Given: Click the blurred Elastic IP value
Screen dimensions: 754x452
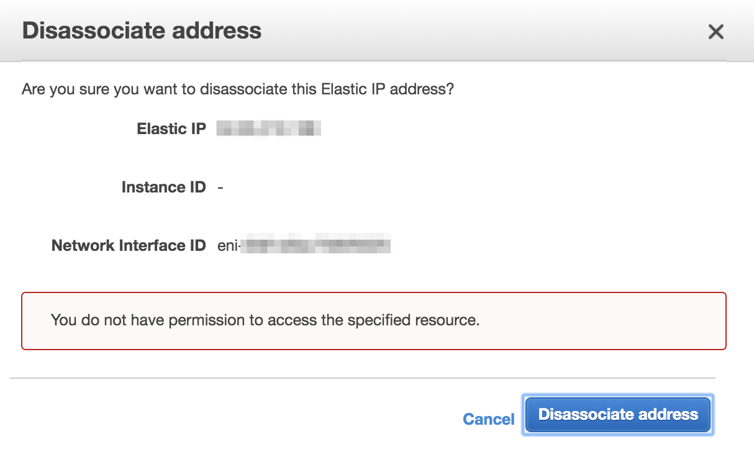Looking at the screenshot, I should (x=268, y=129).
